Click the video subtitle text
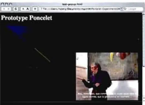The height and width of the screenshot is (105, 145). [x=107, y=95]
